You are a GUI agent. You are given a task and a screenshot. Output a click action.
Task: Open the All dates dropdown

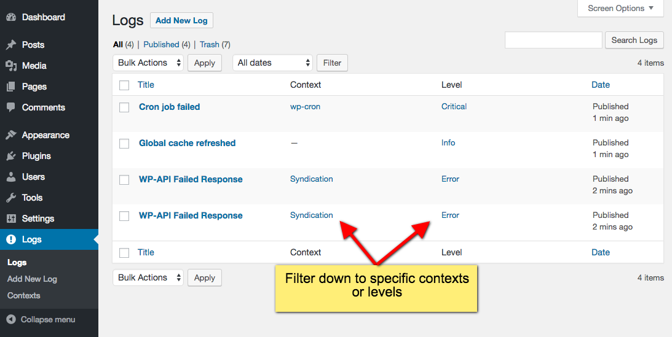[272, 63]
